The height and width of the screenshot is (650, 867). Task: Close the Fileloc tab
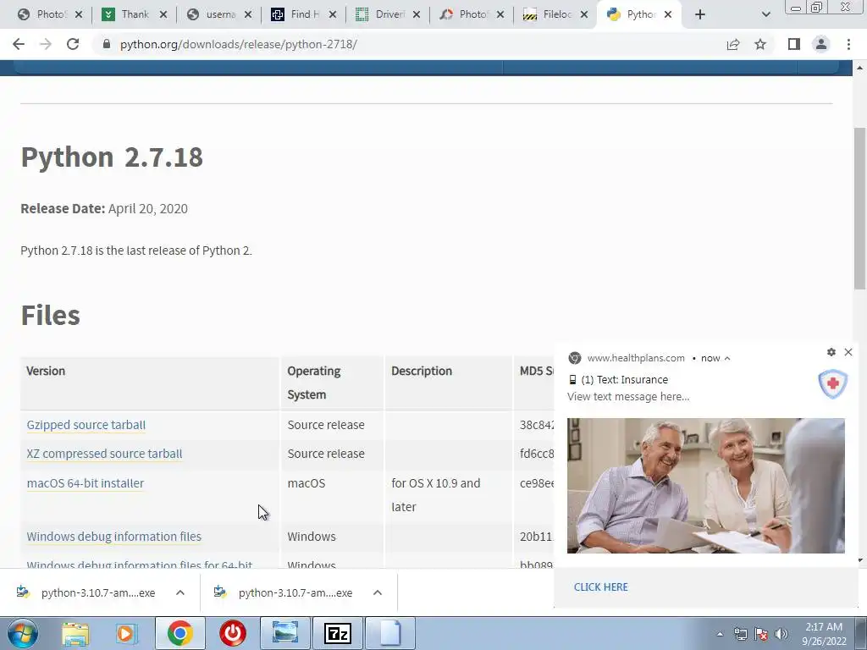[584, 15]
